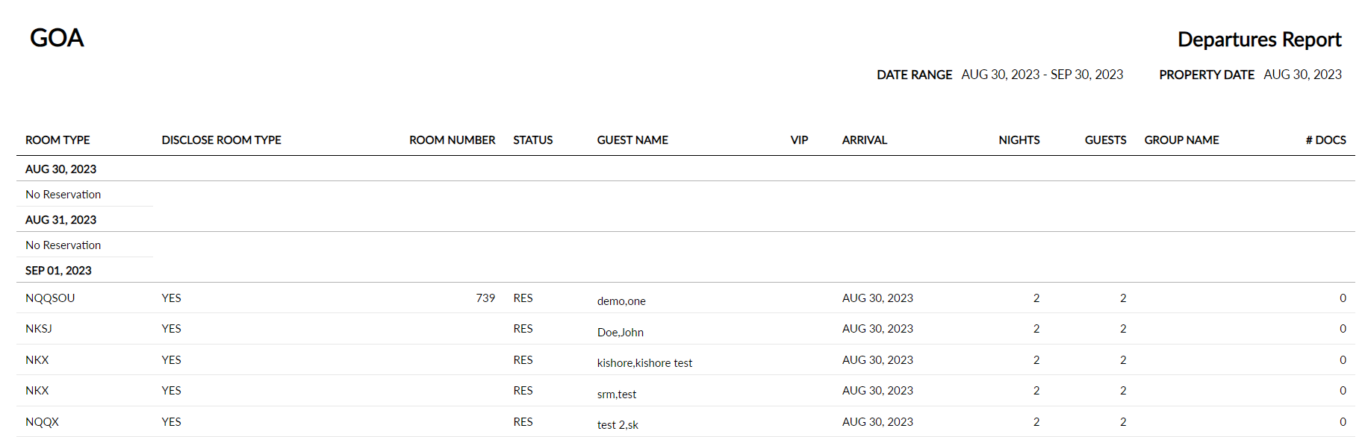The width and height of the screenshot is (1368, 437).
Task: Click room type NQQSOU
Action: 50,298
